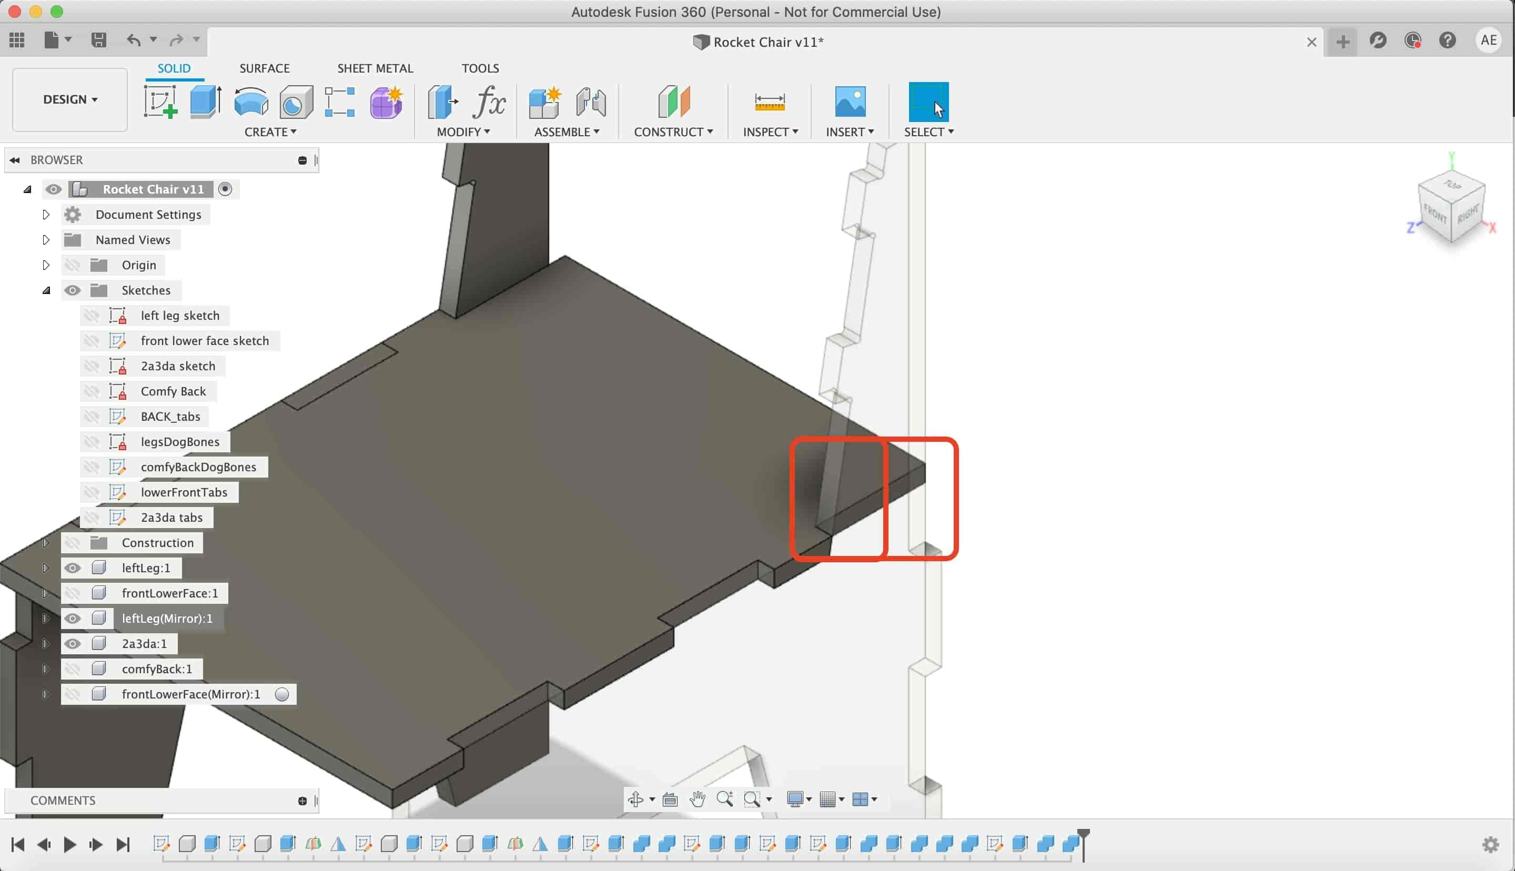Show the left leg sketch
This screenshot has width=1515, height=871.
point(91,315)
